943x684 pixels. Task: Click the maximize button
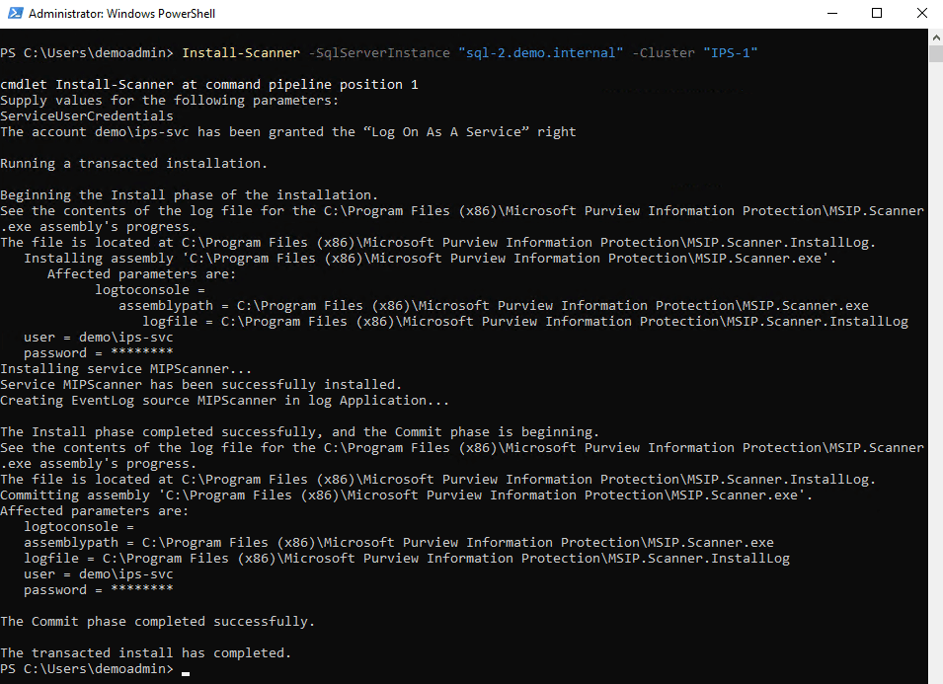[x=878, y=13]
